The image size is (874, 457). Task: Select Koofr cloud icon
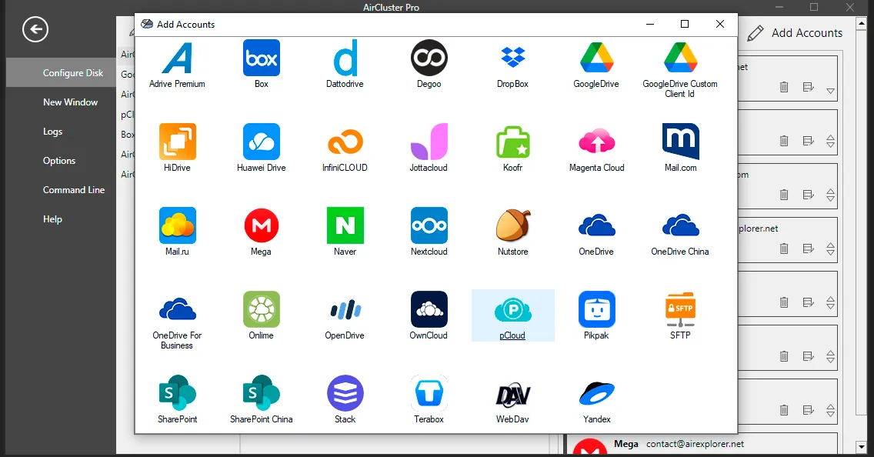pyautogui.click(x=513, y=148)
